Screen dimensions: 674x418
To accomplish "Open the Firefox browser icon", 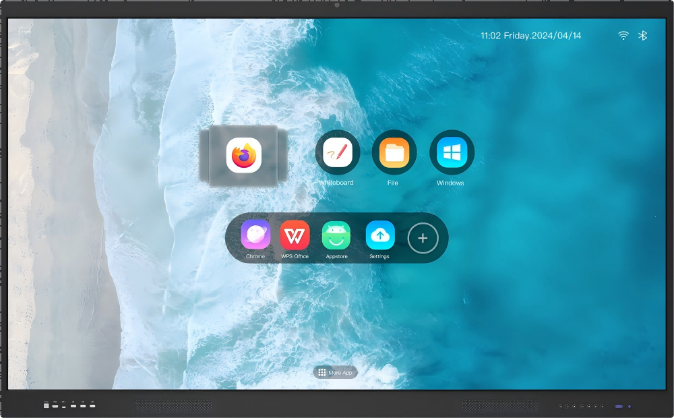I will pyautogui.click(x=243, y=156).
